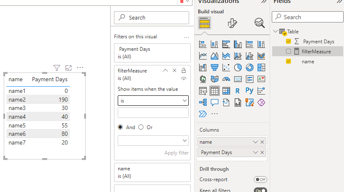The height and width of the screenshot is (192, 344).
Task: Hide the filterMeasure filter with eye icon
Action: (184, 78)
